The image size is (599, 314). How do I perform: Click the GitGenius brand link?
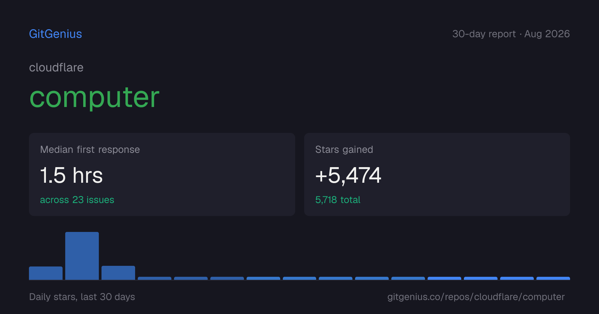pyautogui.click(x=56, y=34)
